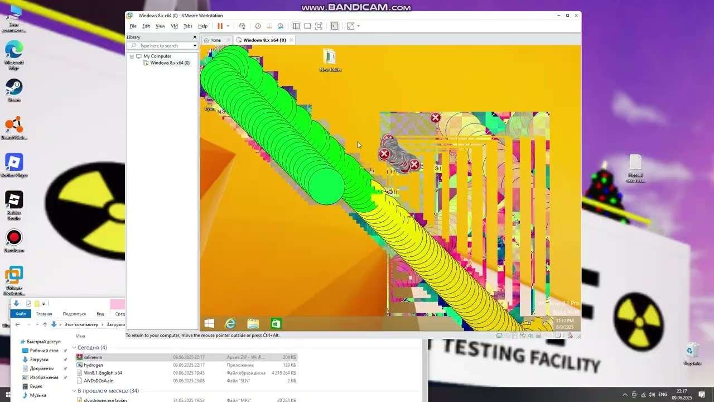Screen dimensions: 714x402
Task: Take a snapshot of the virtual machine
Action: tap(258, 26)
